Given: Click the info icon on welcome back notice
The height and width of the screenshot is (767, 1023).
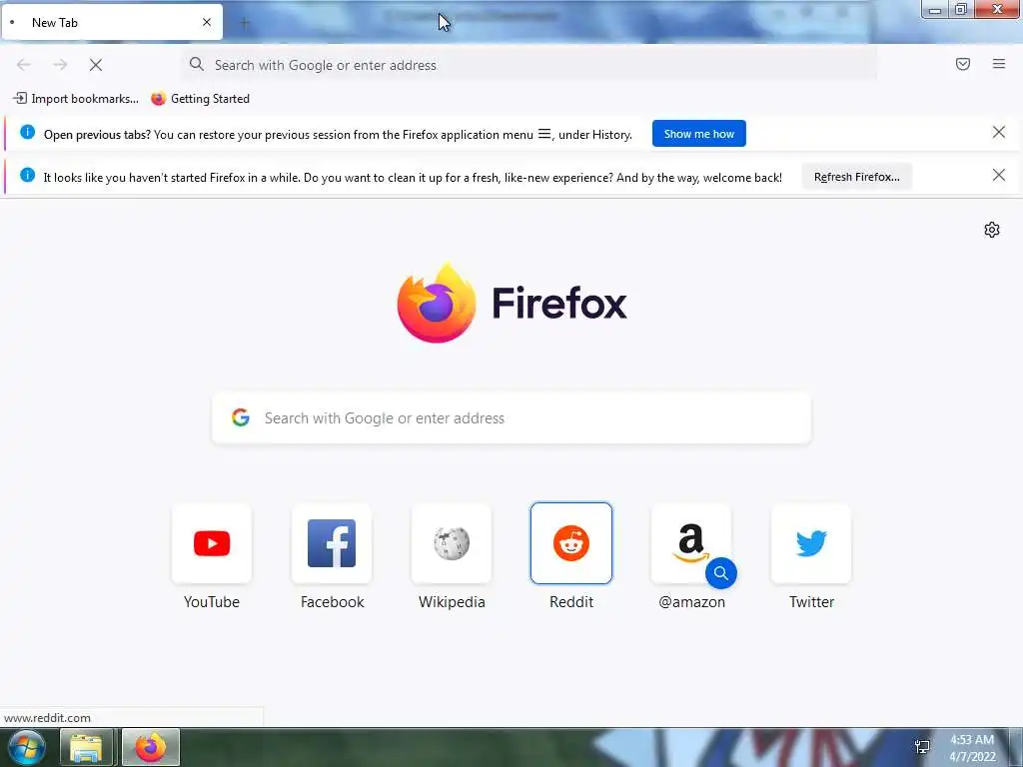Looking at the screenshot, I should coord(27,175).
